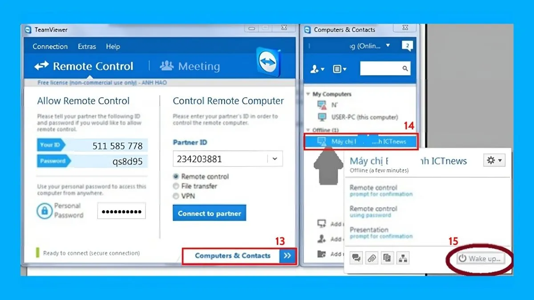The image size is (534, 300).
Task: Click the Wake up button
Action: (480, 259)
